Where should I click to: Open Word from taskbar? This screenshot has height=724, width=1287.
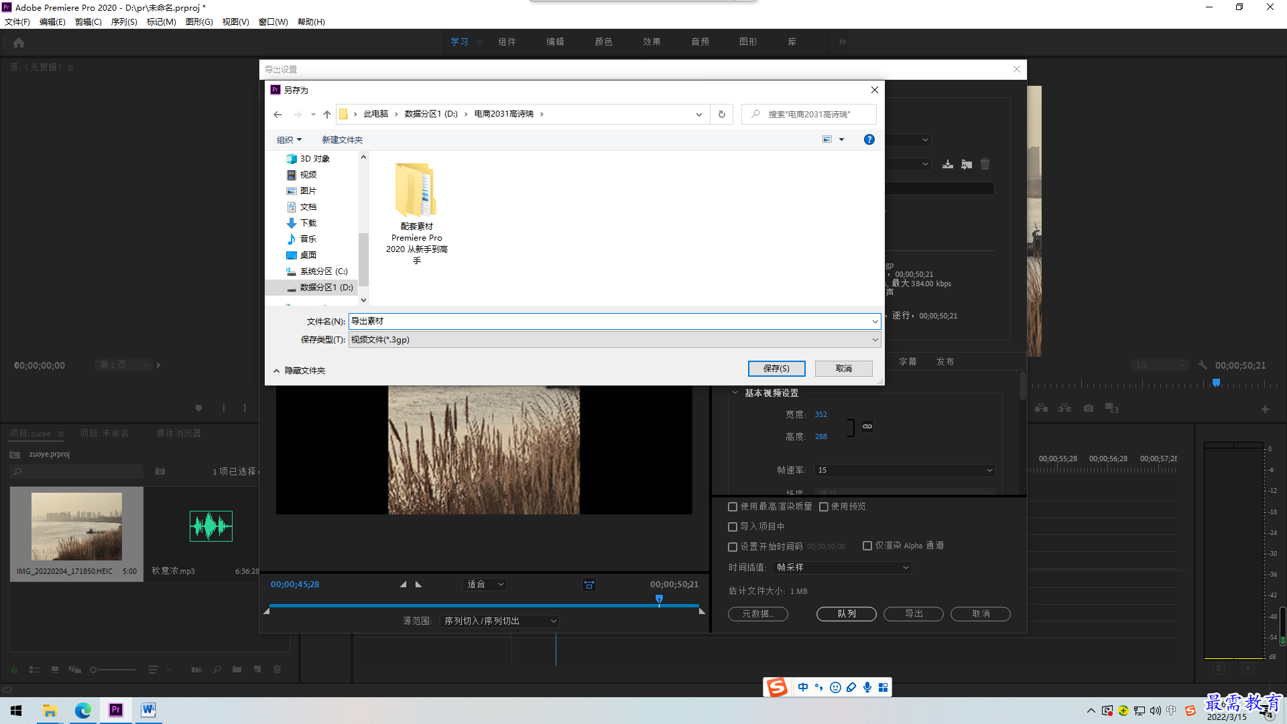[148, 711]
